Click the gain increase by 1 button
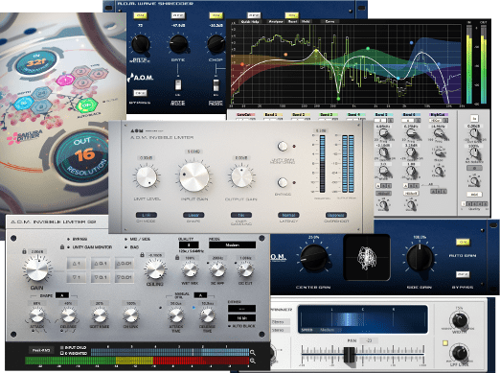Viewport: 500px width, 373px height. point(76,264)
